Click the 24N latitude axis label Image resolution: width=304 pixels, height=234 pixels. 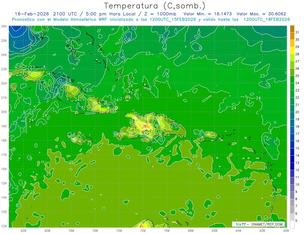click(x=4, y=55)
